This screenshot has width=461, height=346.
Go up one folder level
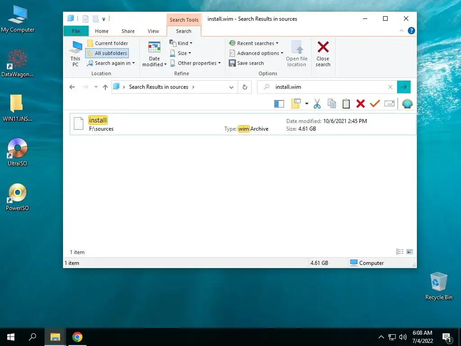click(105, 87)
